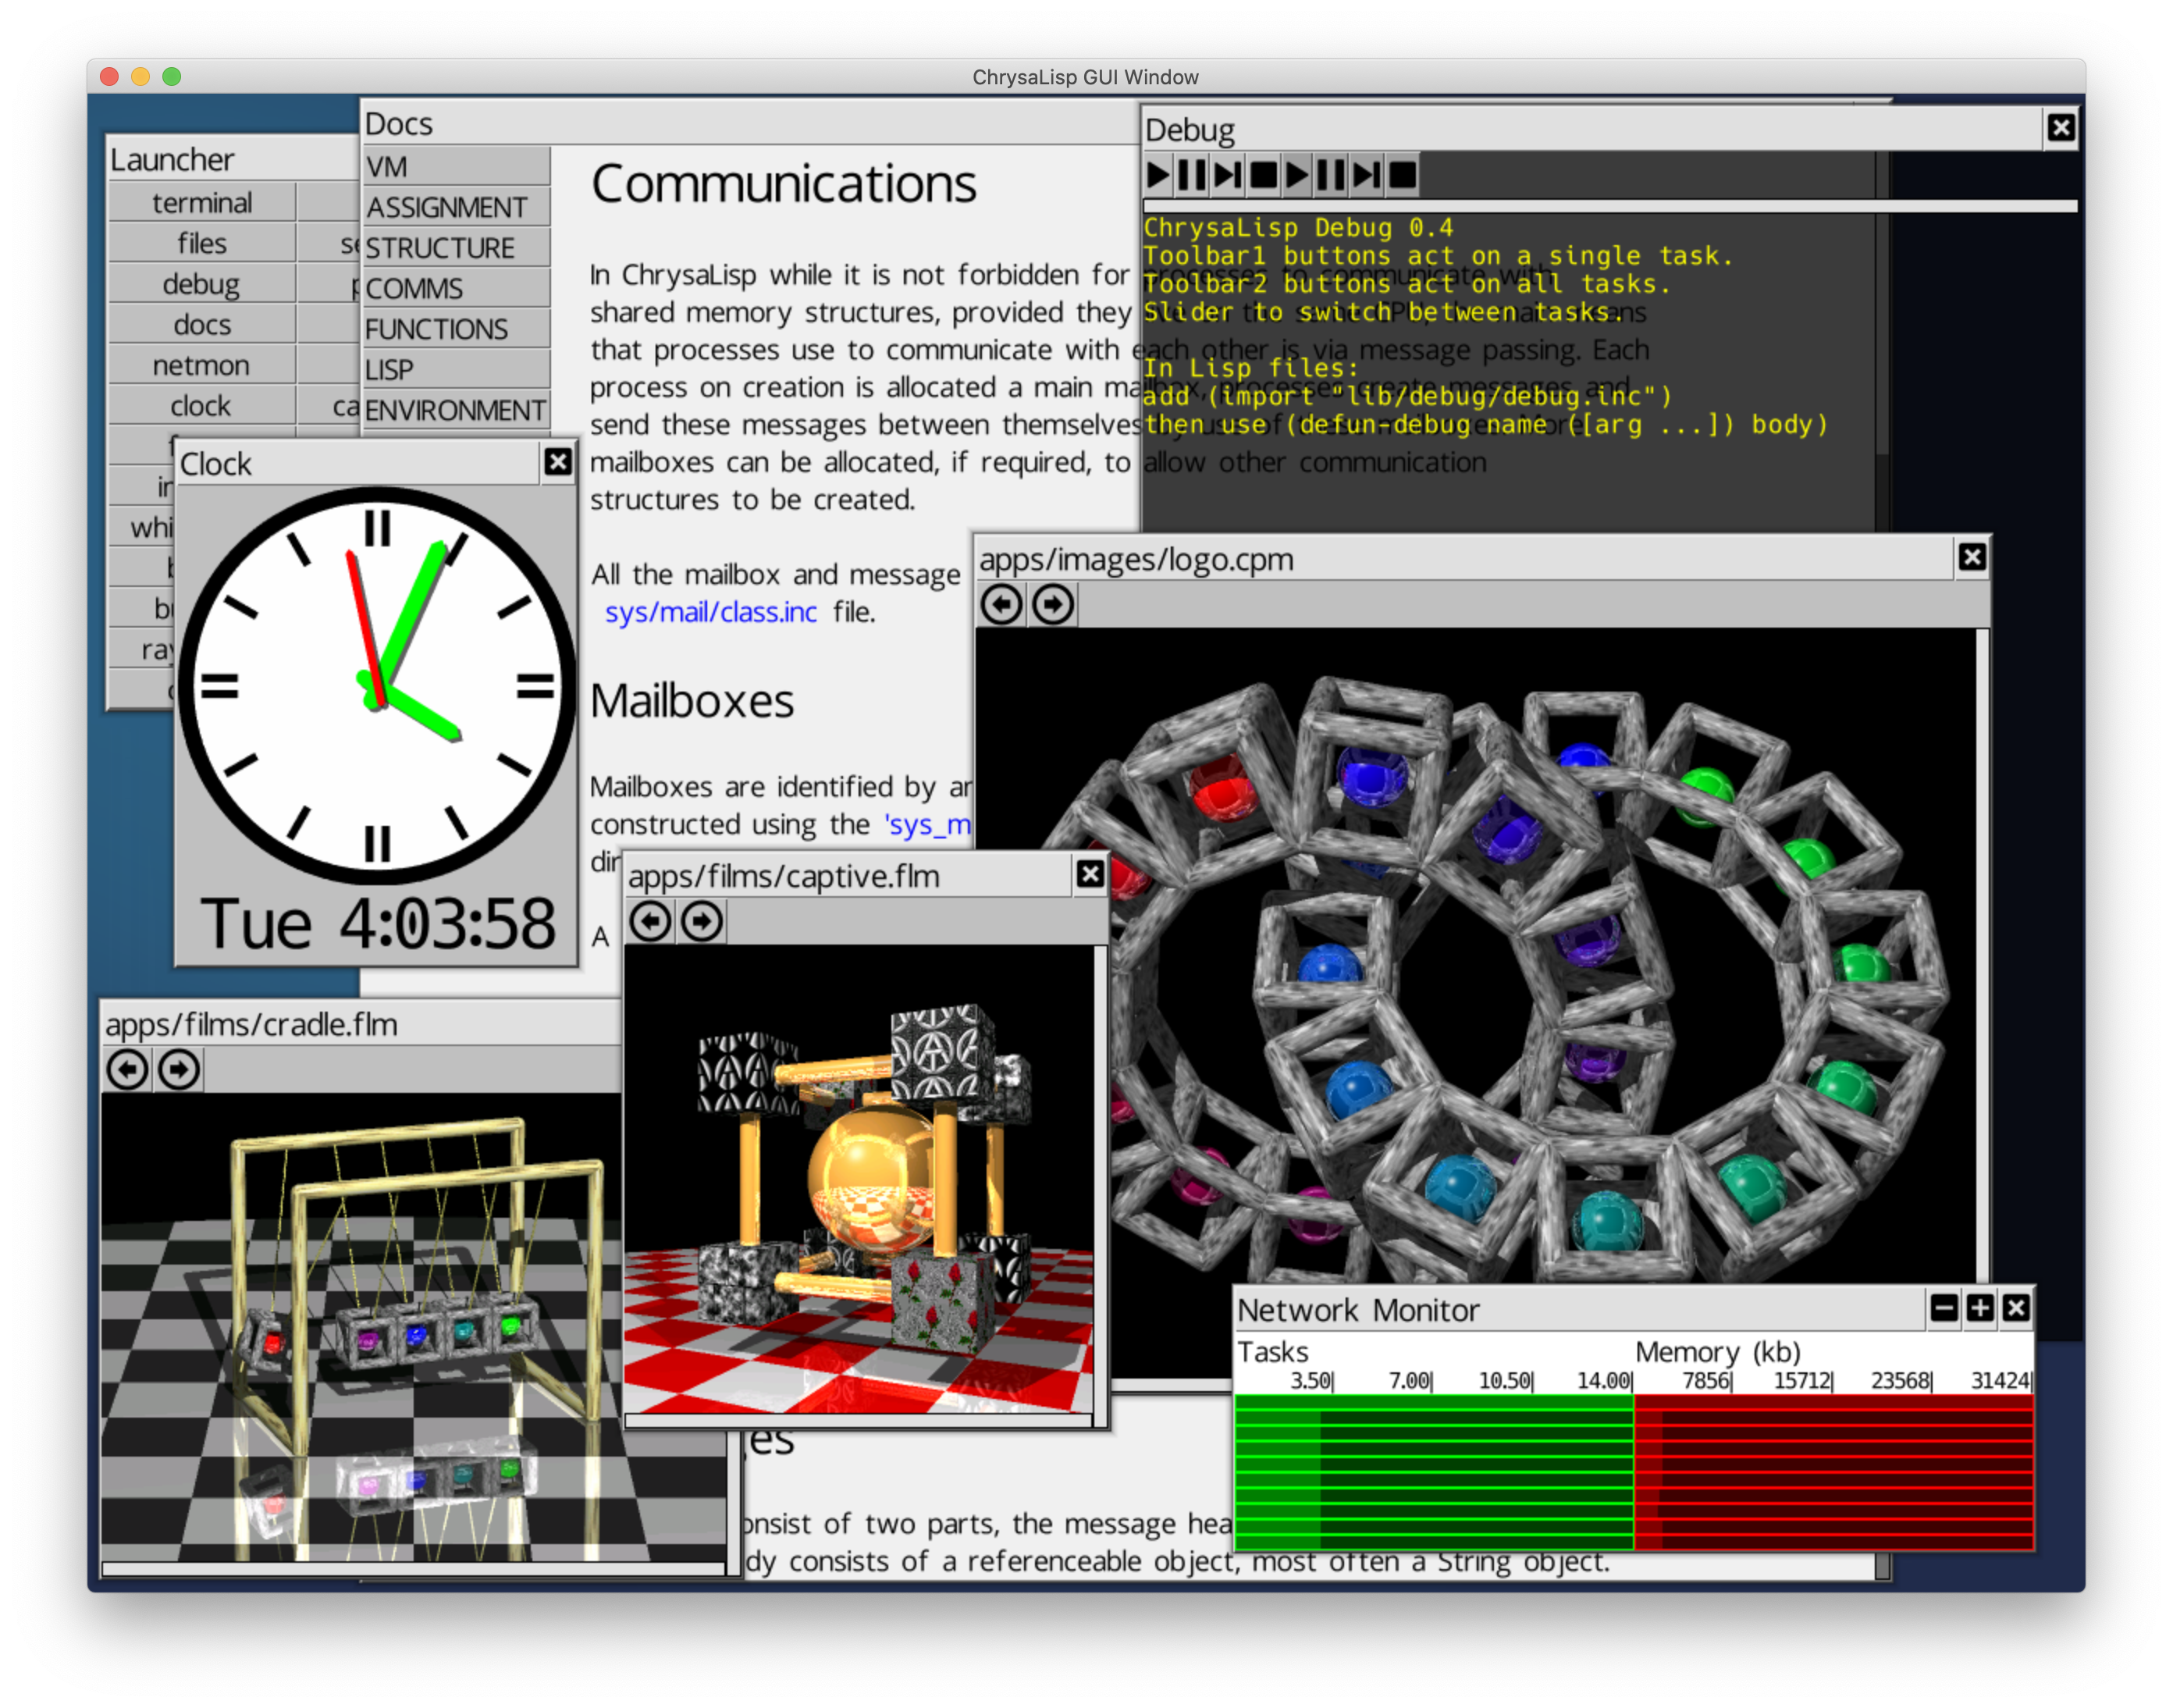The width and height of the screenshot is (2173, 1708).
Task: Shrink the Network Monitor with minus icon
Action: point(1944,1308)
